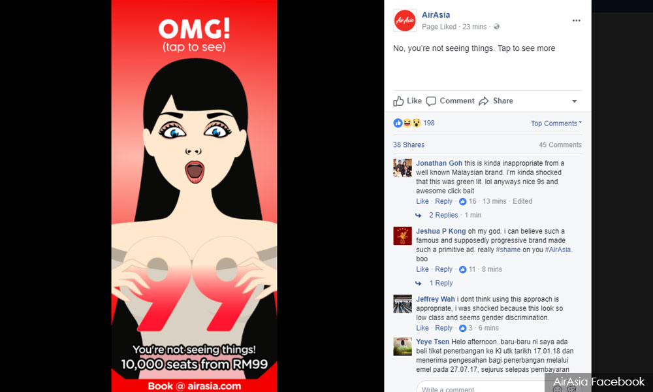Click the AirAsia page logo avatar
Viewport: 653px width, 392px height.
pos(404,20)
